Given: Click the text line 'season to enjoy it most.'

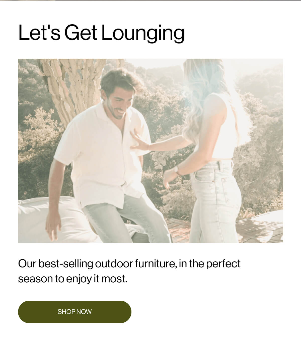Looking at the screenshot, I should [73, 279].
